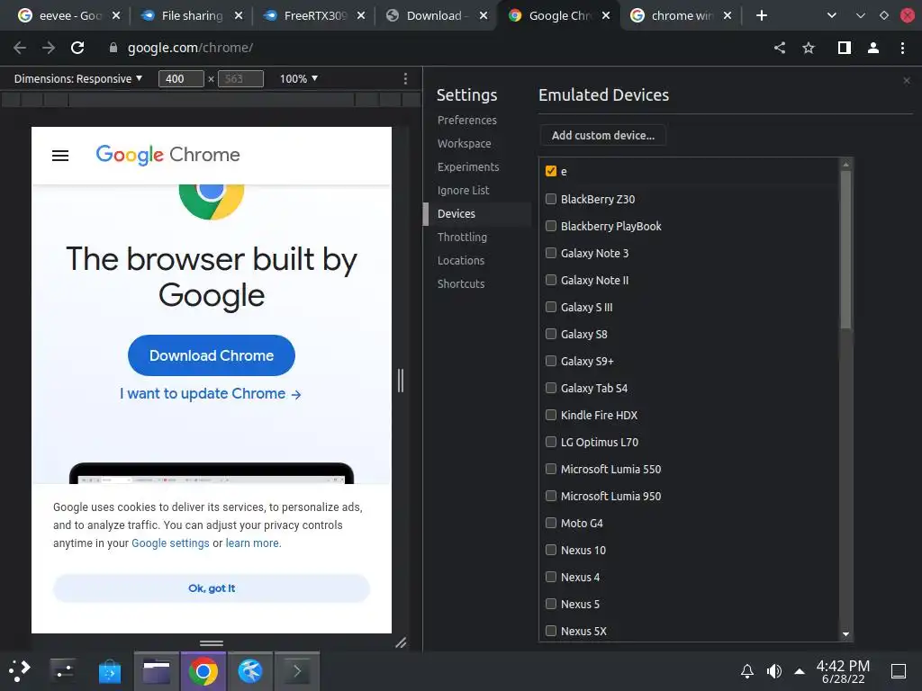The image size is (922, 691).
Task: Enable the BlackBerry Z30 device
Action: [551, 199]
